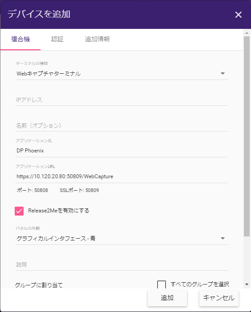The width and height of the screenshot is (251, 312).
Task: Uncheck Release2Meを有効にする checkbox
Action: coord(19,211)
